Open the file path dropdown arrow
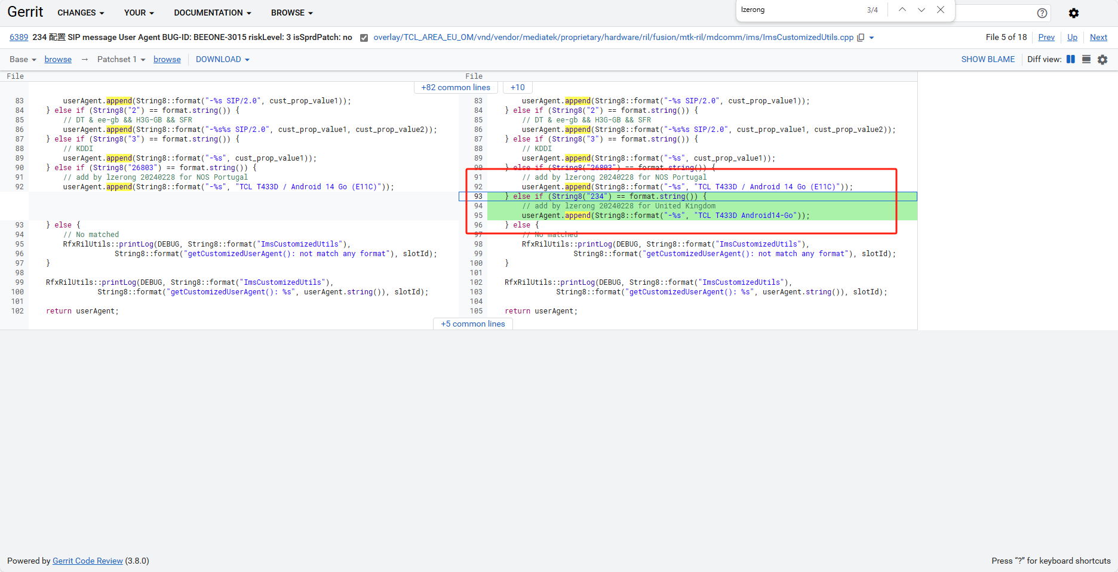 click(872, 38)
